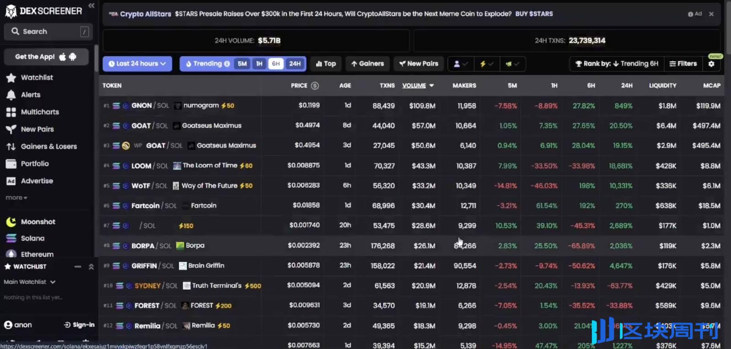Click Trending info icon
731x349 pixels.
(227, 64)
